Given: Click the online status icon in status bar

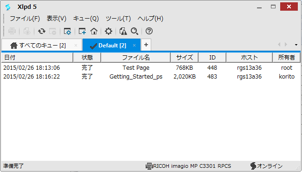Looking at the screenshot, I should (253, 166).
